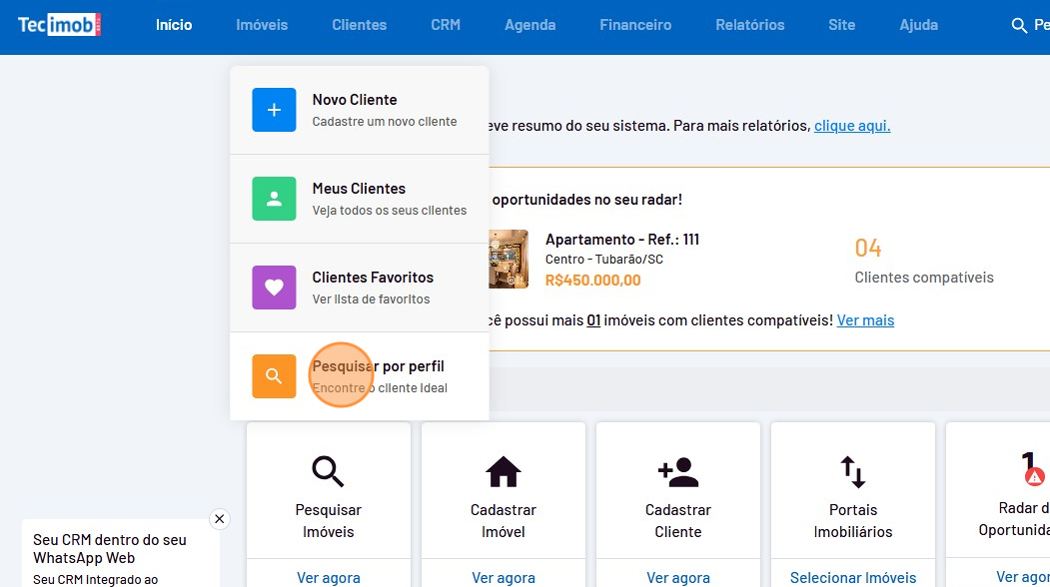Click 'Ver agora' under Cadastrar Imóvel
Screen dimensions: 1050x587
503,577
